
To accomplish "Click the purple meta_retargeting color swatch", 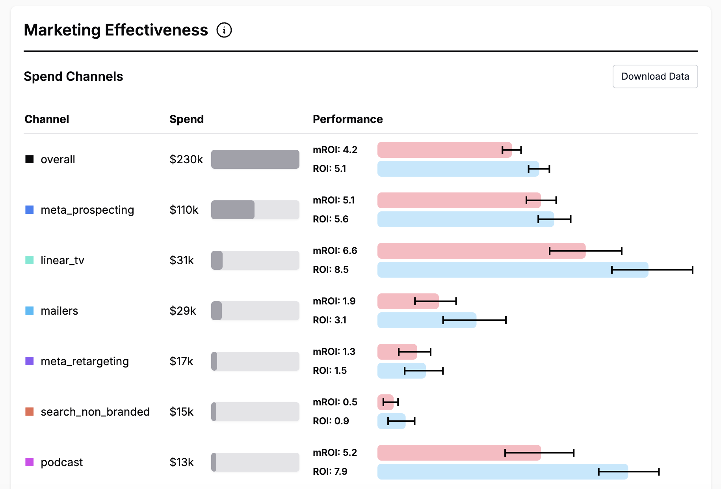I will (30, 361).
